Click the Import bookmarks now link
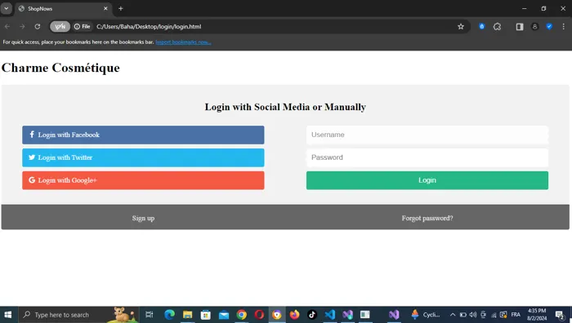Image resolution: width=572 pixels, height=323 pixels. click(x=183, y=42)
